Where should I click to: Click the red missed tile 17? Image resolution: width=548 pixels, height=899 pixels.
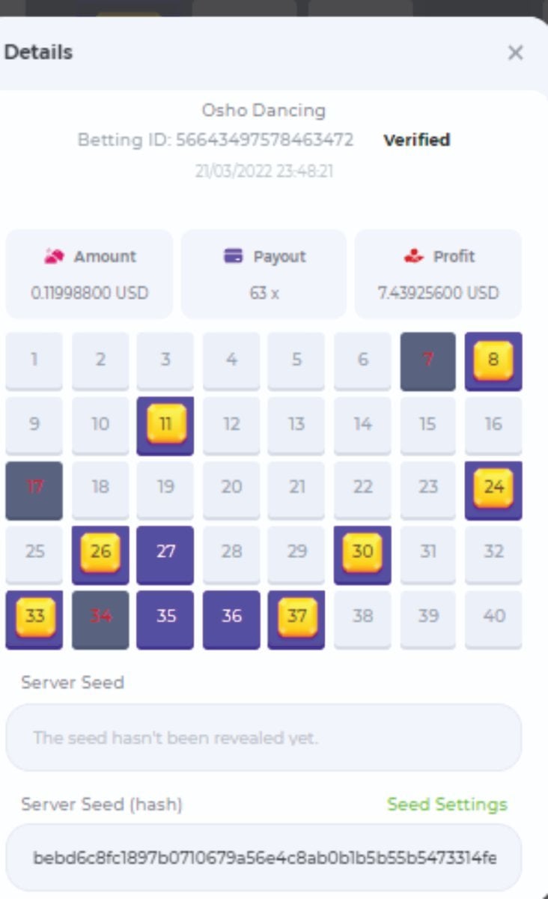tap(34, 488)
